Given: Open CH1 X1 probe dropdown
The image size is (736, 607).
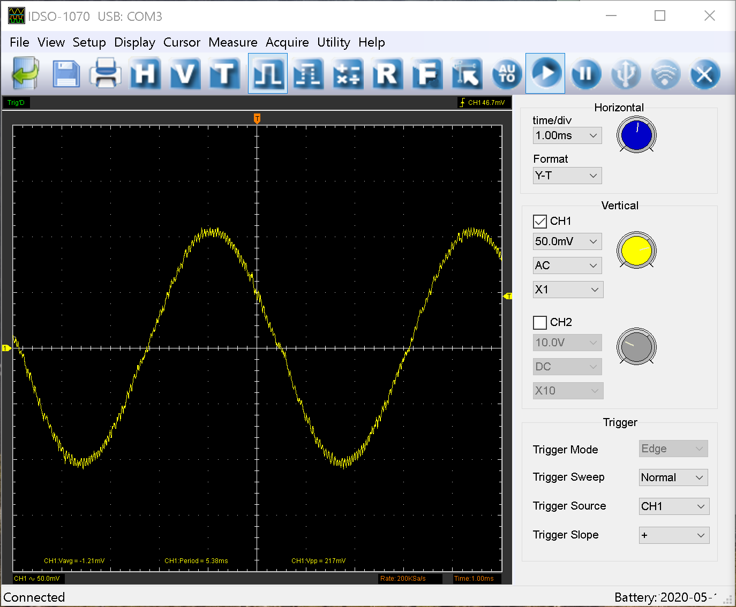Looking at the screenshot, I should click(x=568, y=290).
